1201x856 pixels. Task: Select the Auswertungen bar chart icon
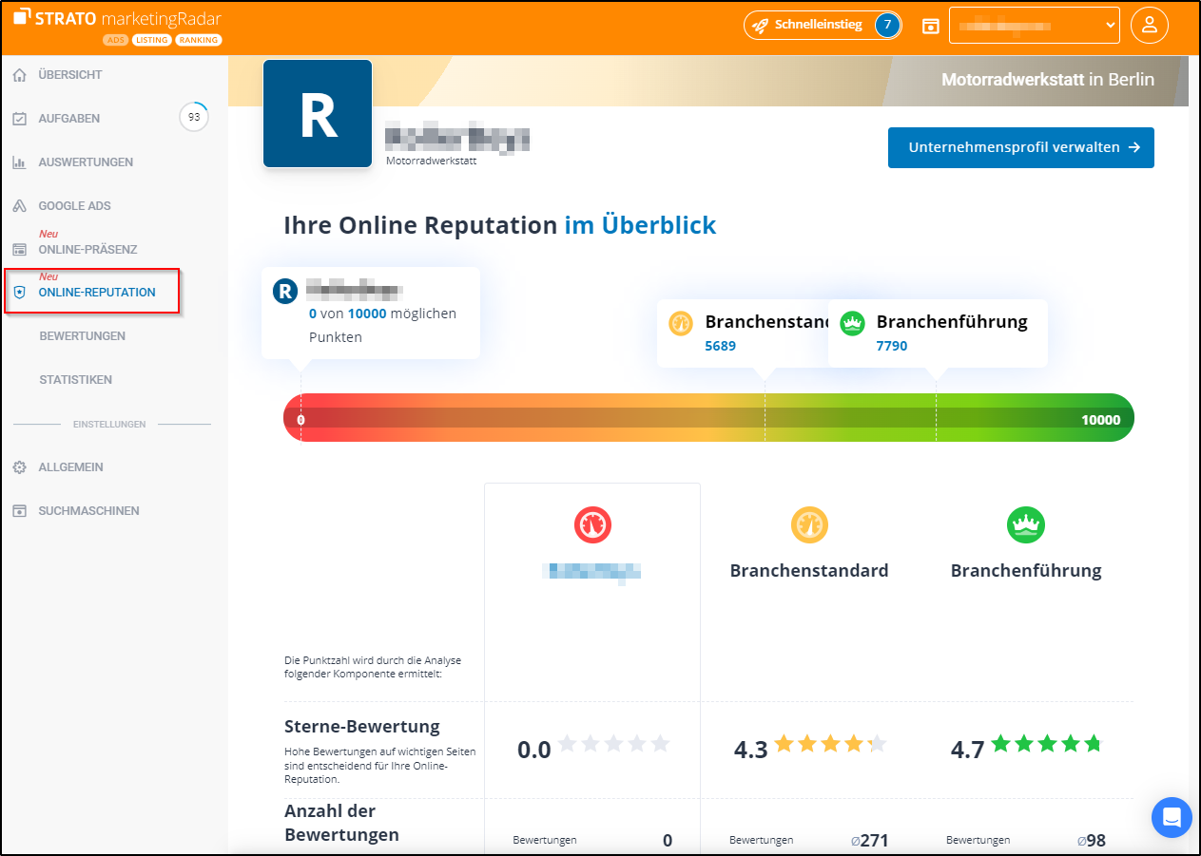19,162
